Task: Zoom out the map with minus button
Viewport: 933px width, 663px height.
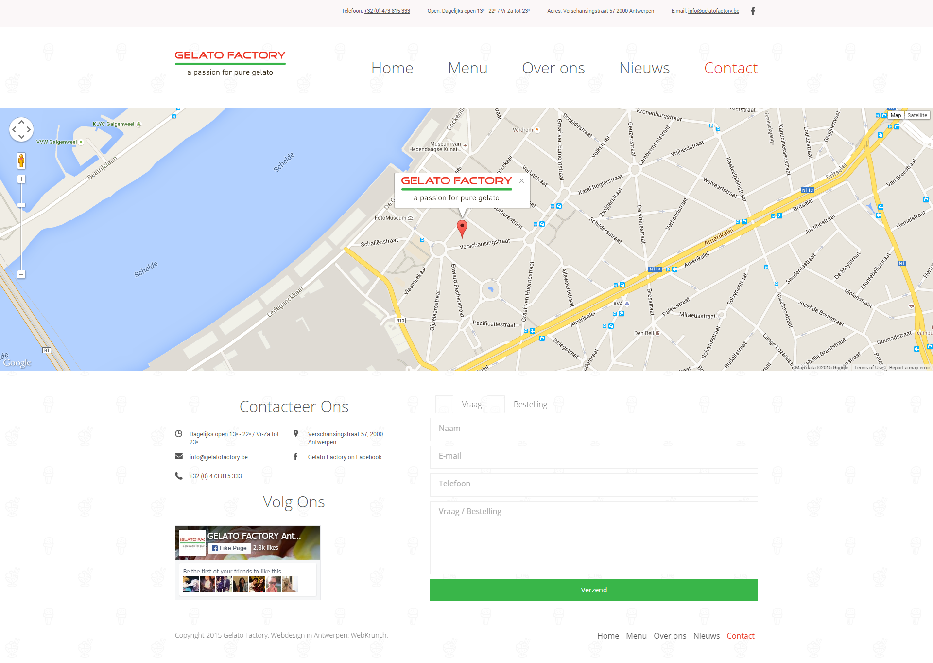Action: [21, 274]
